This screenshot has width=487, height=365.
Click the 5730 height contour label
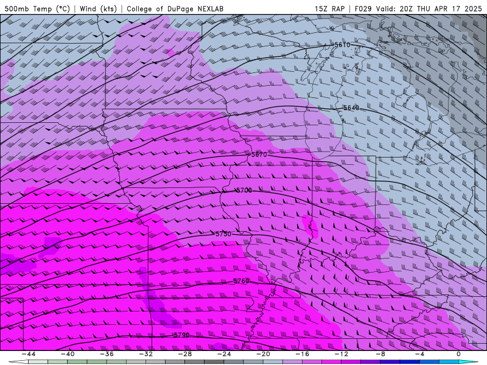[223, 234]
